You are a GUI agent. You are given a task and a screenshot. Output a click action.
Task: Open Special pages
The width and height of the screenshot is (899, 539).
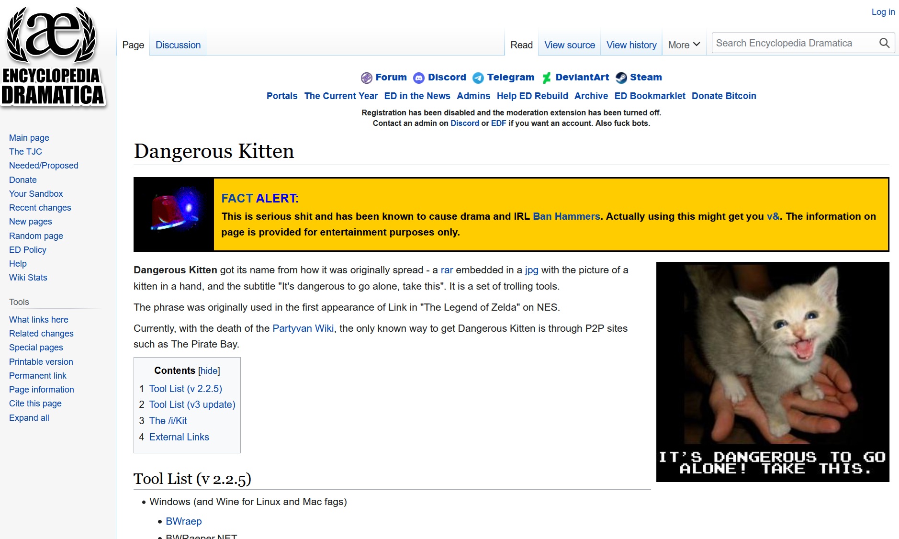pos(36,348)
